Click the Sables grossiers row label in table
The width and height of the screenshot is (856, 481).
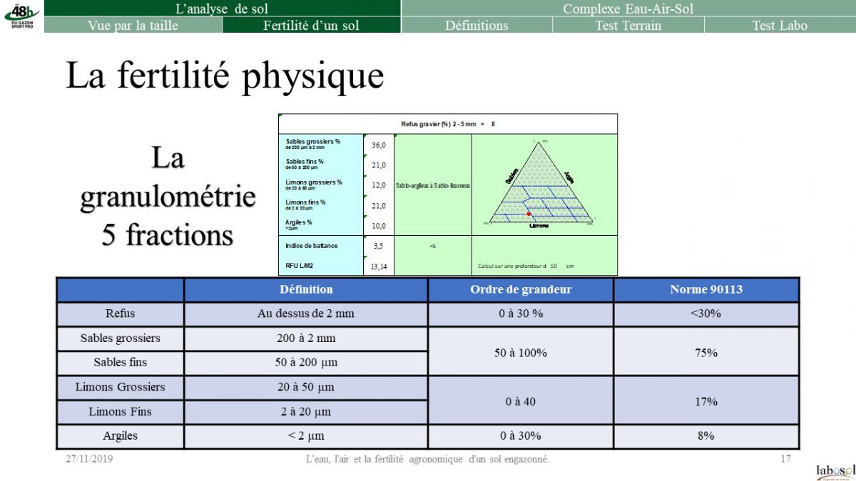click(120, 338)
